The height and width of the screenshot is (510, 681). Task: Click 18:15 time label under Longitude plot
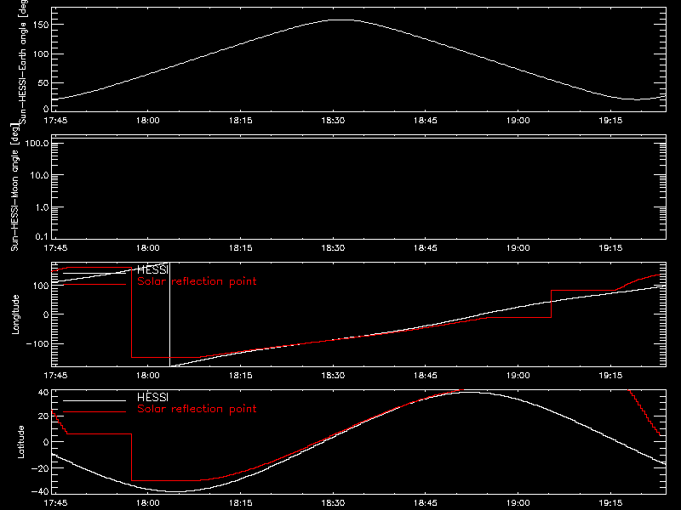241,375
